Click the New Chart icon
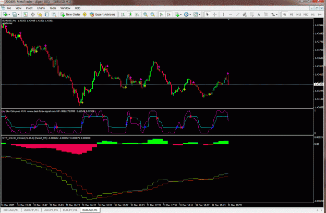 [x=5, y=15]
